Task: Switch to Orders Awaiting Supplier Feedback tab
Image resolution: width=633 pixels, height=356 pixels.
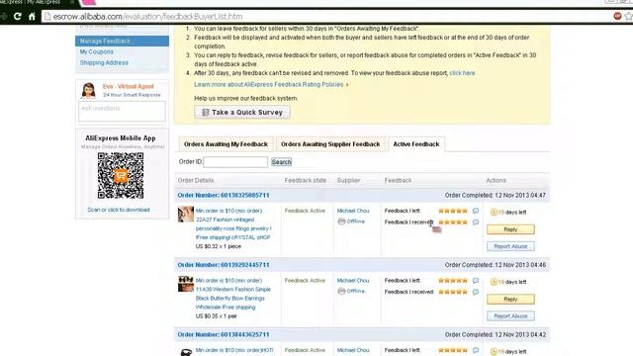Action: [330, 144]
